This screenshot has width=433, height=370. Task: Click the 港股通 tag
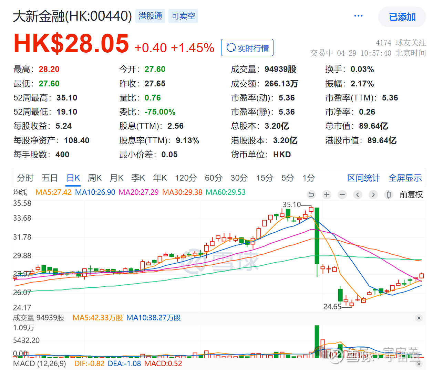pyautogui.click(x=150, y=16)
